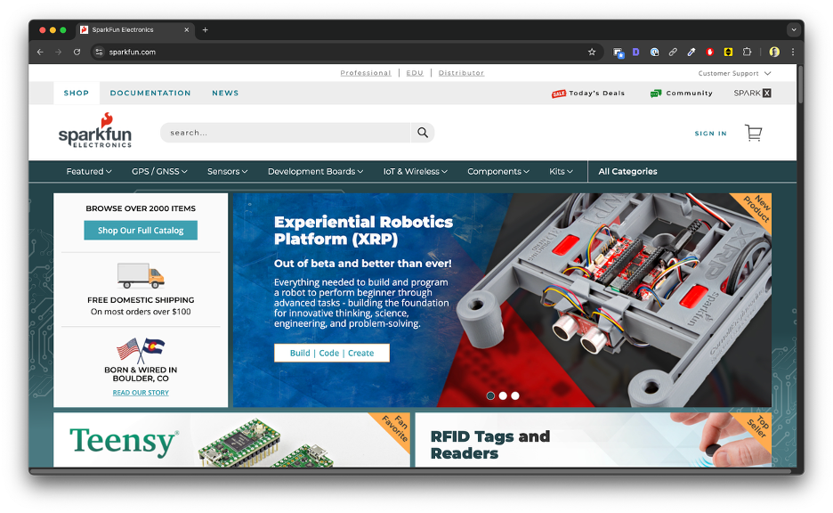Image resolution: width=833 pixels, height=513 pixels.
Task: Open the browser extensions puzzle icon
Action: (x=747, y=52)
